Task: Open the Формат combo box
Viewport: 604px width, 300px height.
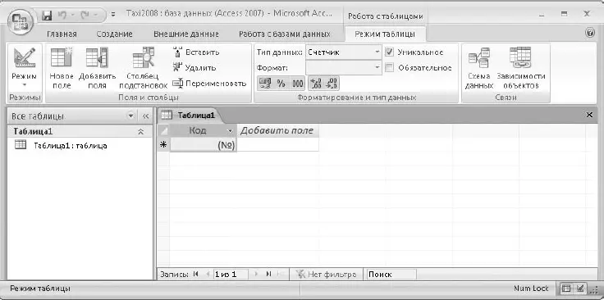Action: click(x=343, y=68)
